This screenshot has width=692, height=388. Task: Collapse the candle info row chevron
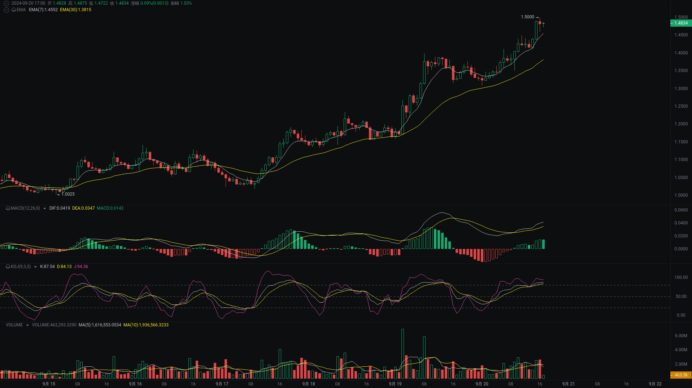pos(6,3)
